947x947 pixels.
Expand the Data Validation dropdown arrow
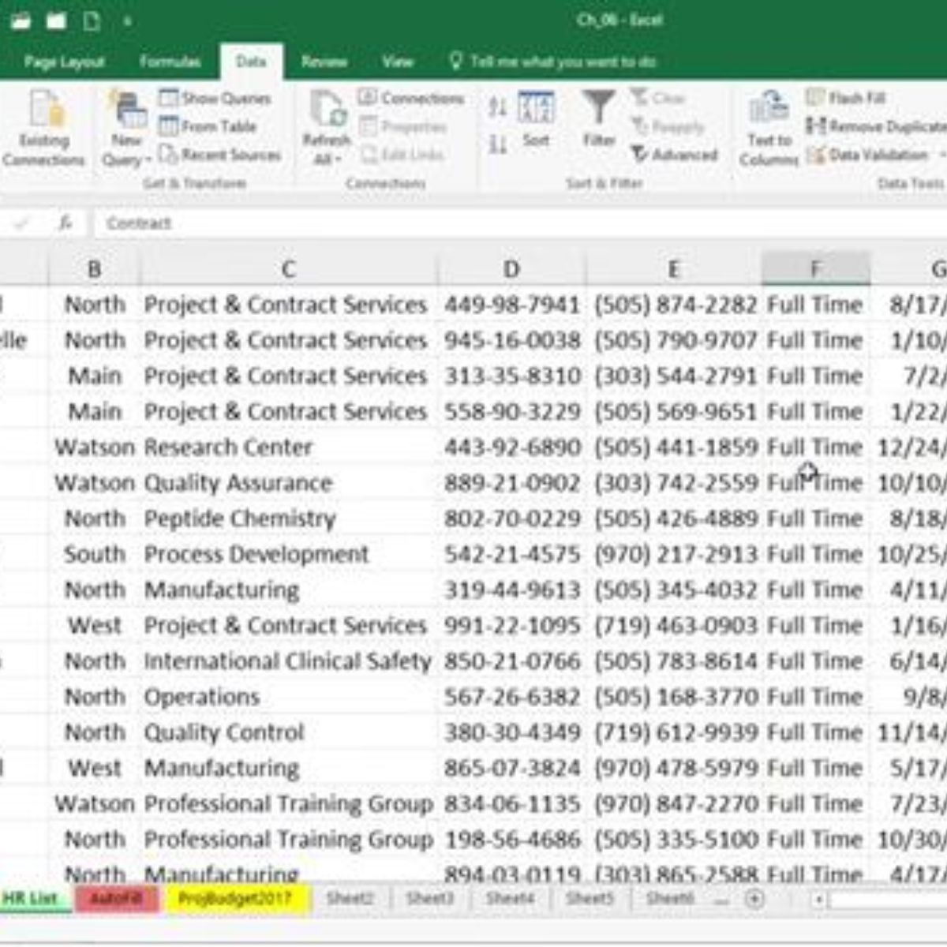[941, 155]
